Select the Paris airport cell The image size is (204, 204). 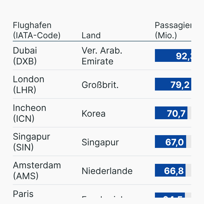(x=23, y=194)
